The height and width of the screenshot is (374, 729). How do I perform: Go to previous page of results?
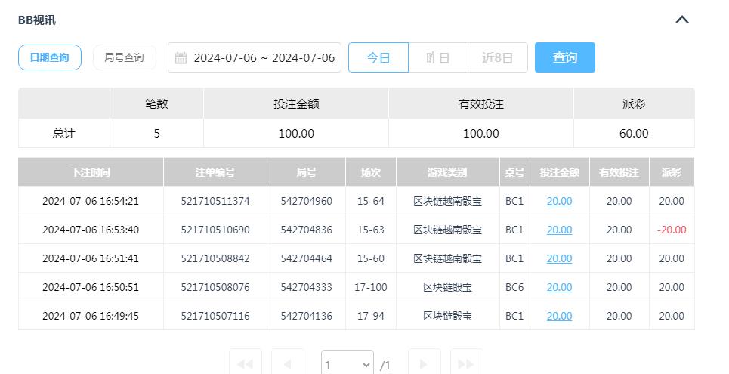coord(287,364)
